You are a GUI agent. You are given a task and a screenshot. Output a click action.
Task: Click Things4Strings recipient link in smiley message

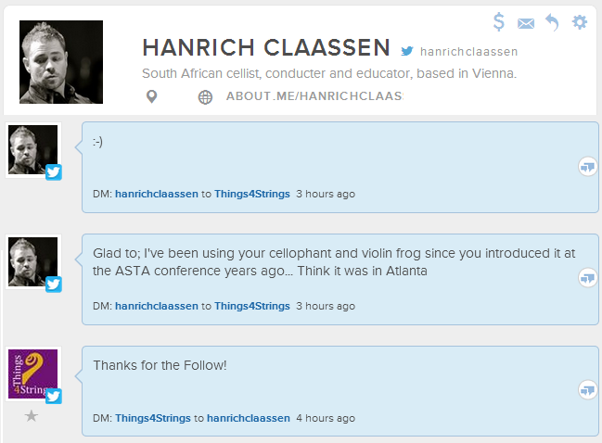click(x=252, y=195)
